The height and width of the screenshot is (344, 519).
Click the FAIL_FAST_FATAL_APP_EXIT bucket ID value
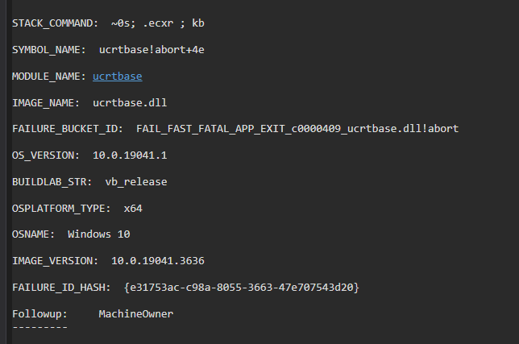297,129
